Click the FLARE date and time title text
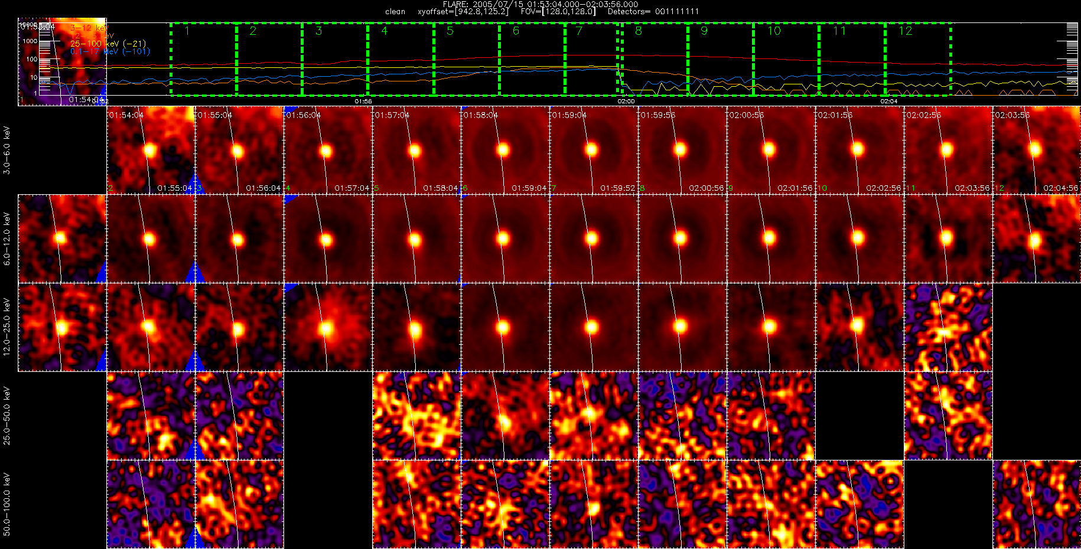Image resolution: width=1081 pixels, height=549 pixels. [540, 4]
